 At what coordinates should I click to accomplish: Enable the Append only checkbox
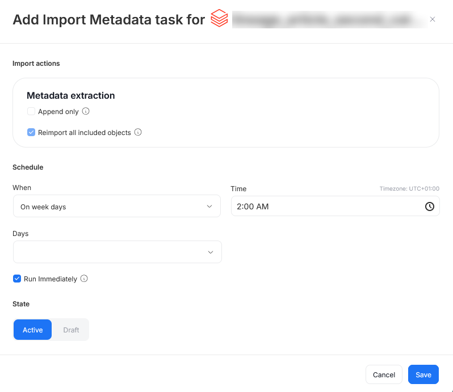(x=31, y=111)
